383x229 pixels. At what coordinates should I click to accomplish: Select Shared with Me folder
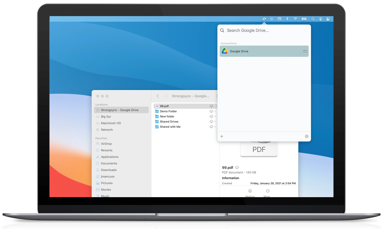tap(185, 127)
